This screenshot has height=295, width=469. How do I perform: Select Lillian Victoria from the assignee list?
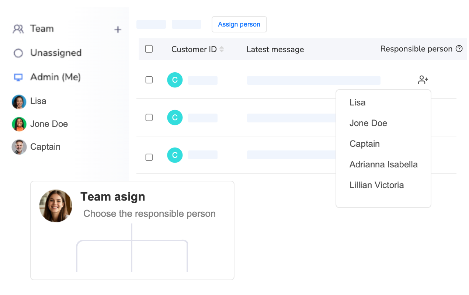tap(377, 185)
